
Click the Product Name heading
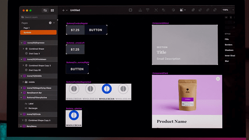(172, 121)
